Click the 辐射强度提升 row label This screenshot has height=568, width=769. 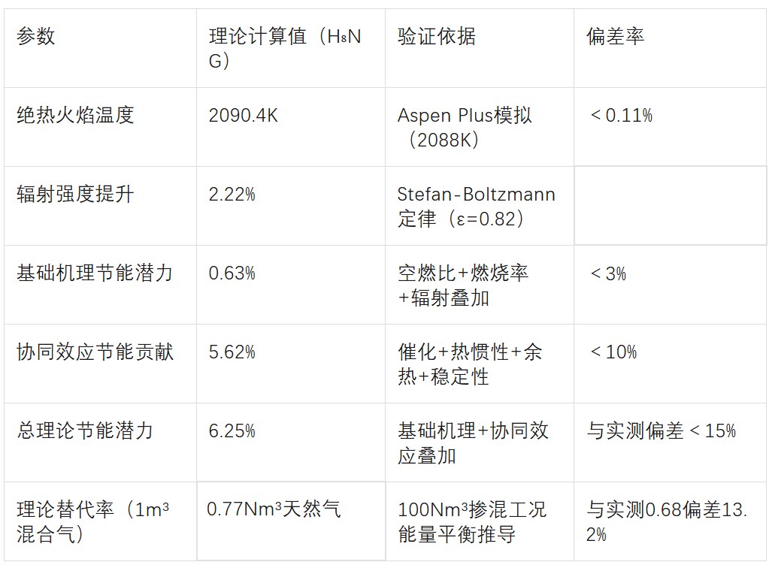coord(75,194)
